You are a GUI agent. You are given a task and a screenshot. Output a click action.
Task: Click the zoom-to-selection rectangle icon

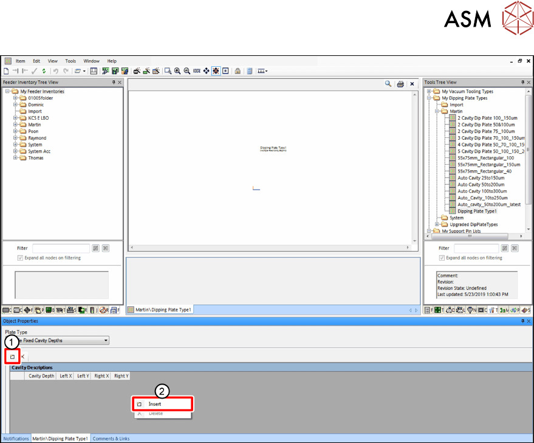(168, 71)
